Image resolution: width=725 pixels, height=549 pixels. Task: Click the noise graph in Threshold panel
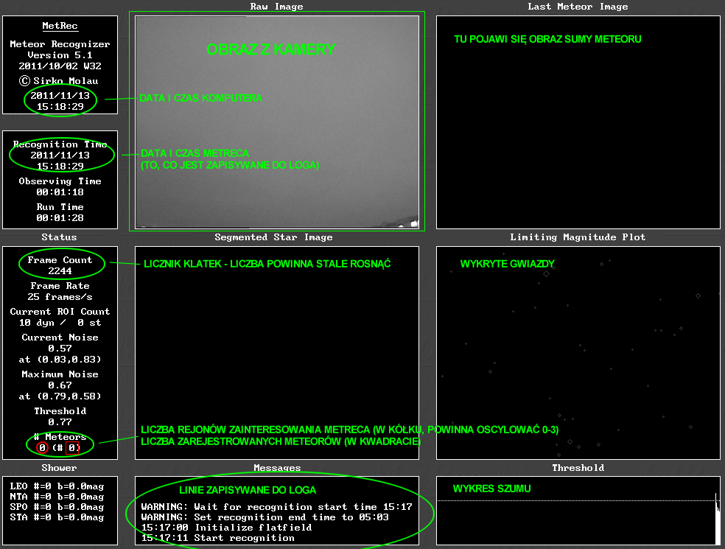578,508
